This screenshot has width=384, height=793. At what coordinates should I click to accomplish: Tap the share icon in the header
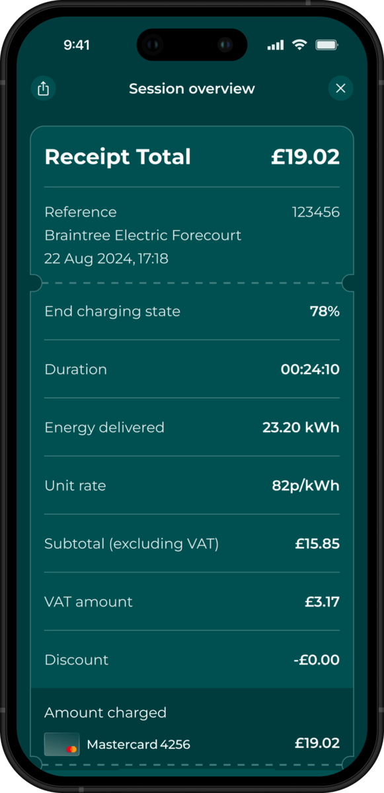pyautogui.click(x=44, y=89)
